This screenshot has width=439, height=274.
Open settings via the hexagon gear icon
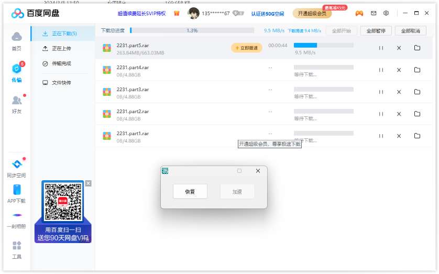point(386,13)
